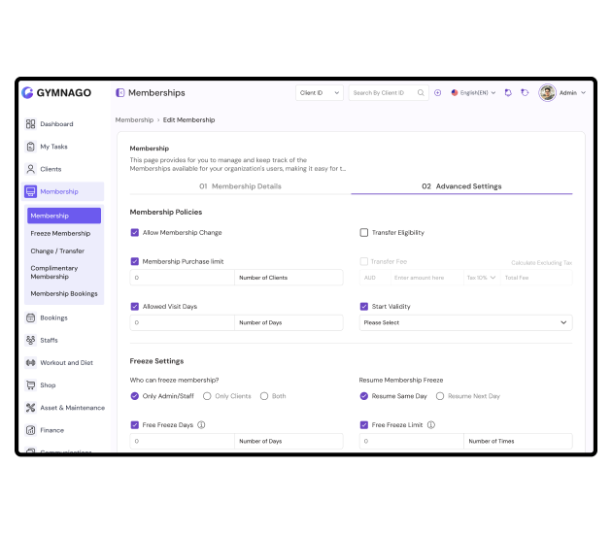Click the Asset & Maintenance tools icon
This screenshot has width=612, height=534.
[30, 408]
